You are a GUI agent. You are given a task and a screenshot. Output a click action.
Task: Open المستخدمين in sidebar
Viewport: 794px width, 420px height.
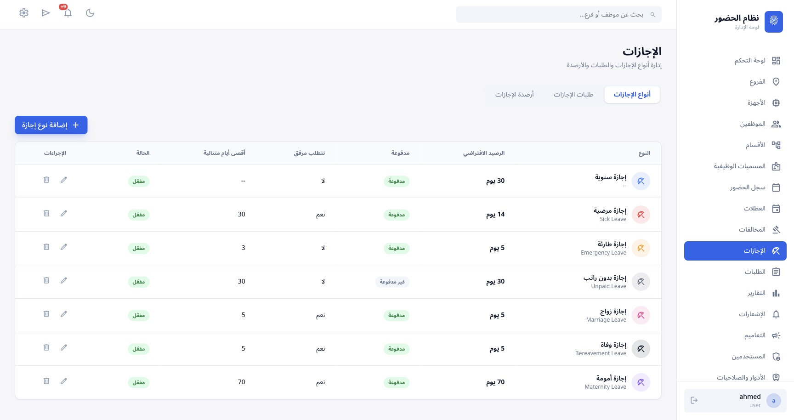[735, 357]
